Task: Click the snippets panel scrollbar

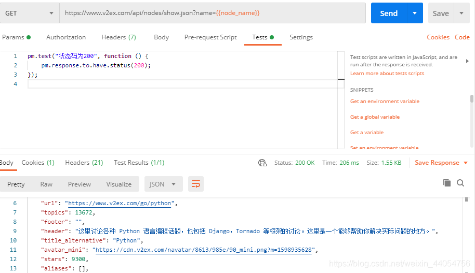Action: tap(472, 99)
